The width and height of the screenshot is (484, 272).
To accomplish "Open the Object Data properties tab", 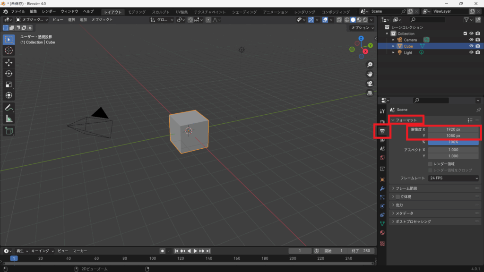I will coord(382,223).
